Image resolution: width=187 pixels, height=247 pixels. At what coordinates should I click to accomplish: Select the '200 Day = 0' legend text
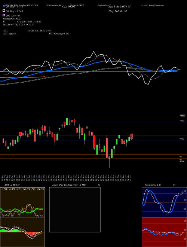(13, 16)
